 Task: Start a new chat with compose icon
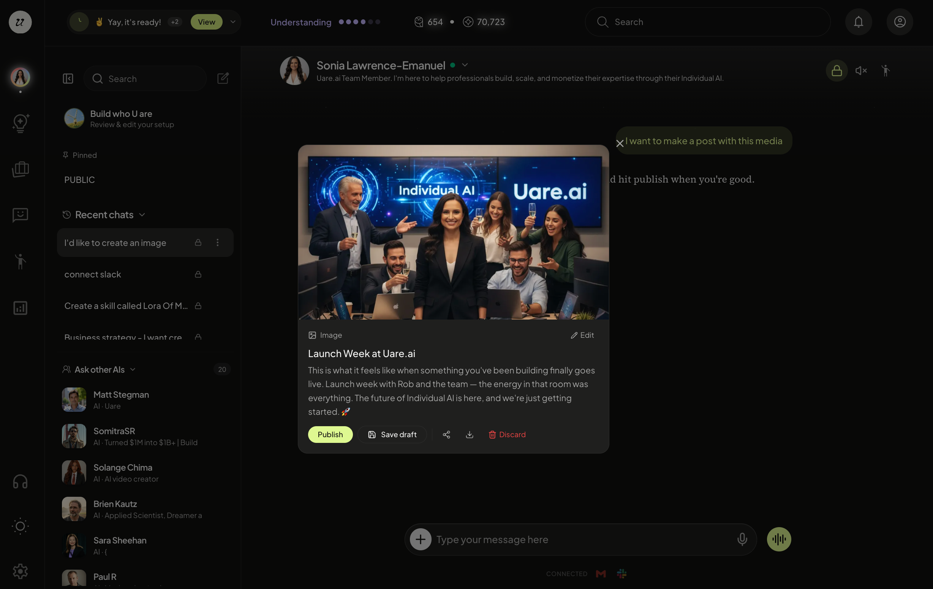click(223, 78)
